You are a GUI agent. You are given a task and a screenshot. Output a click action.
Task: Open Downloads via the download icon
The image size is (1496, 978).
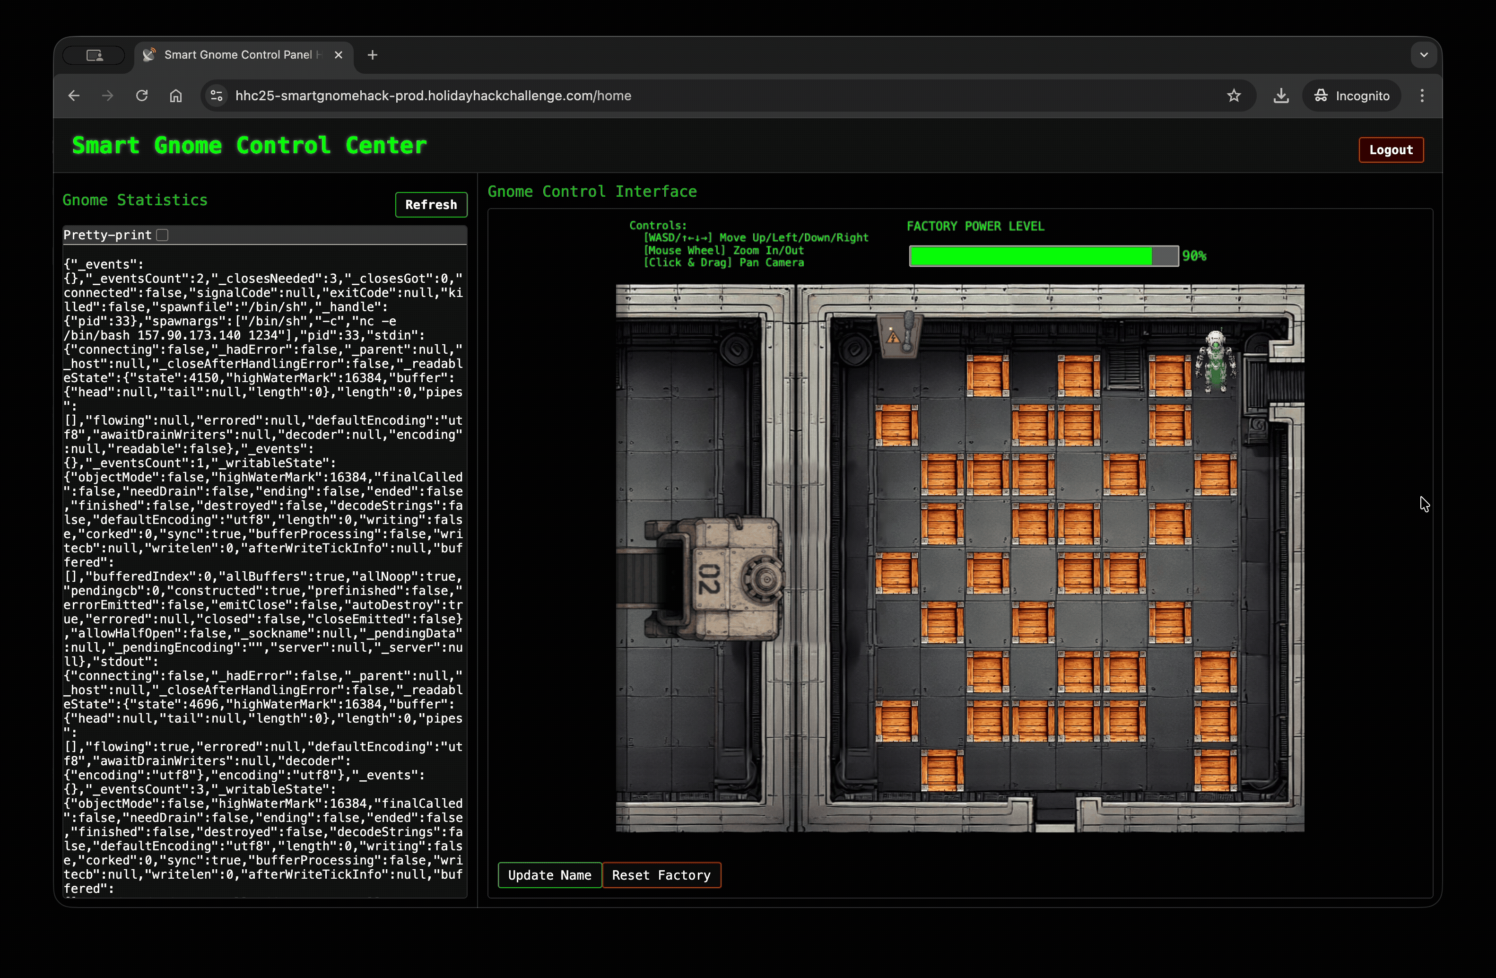coord(1280,96)
